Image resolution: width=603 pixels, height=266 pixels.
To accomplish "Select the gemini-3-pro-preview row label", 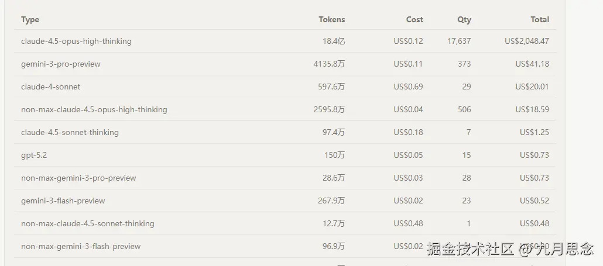I will [x=61, y=64].
